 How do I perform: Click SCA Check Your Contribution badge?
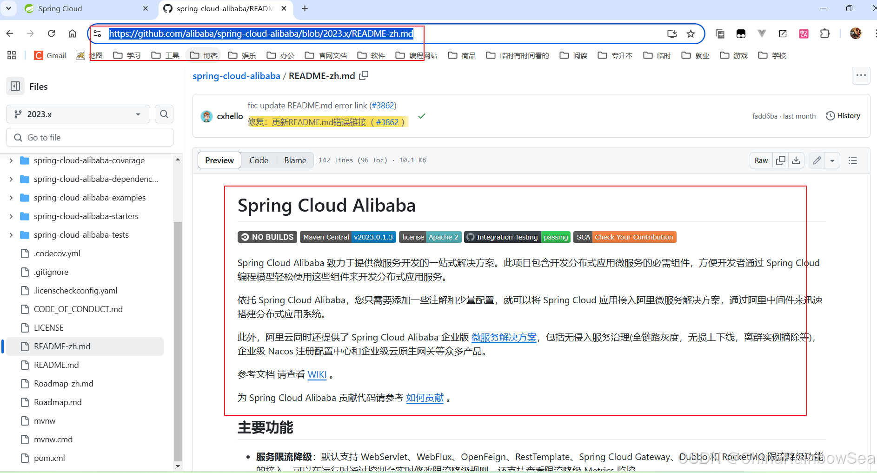(x=625, y=237)
